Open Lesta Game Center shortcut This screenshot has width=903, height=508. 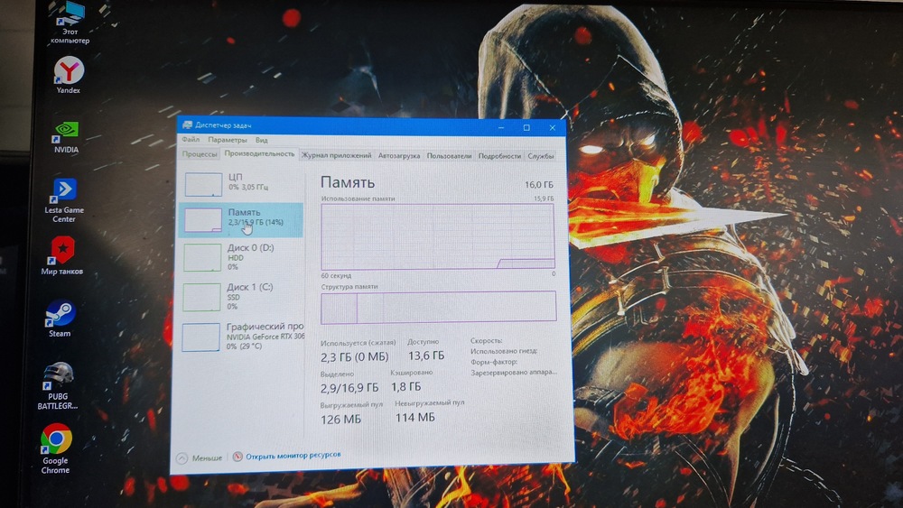pyautogui.click(x=64, y=200)
